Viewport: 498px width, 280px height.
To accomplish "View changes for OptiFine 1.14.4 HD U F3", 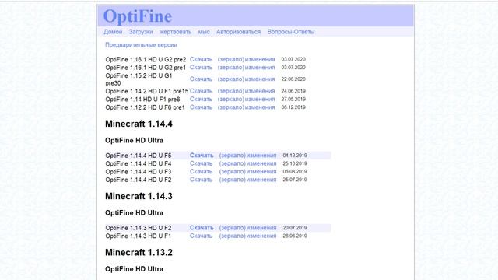I will 261,171.
